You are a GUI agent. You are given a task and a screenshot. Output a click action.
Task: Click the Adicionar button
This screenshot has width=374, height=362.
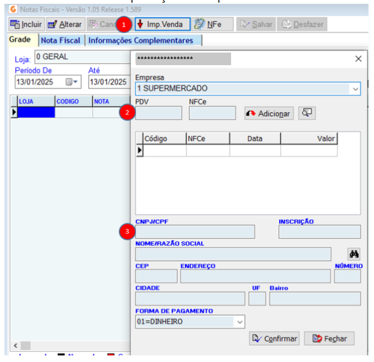(x=269, y=113)
